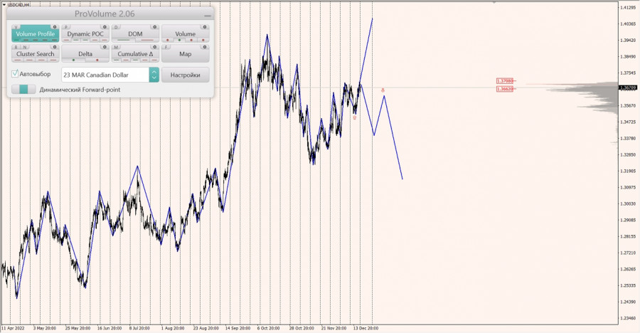Click the 11 Apr 2022 date label
This screenshot has height=333, width=640.
coord(12,328)
